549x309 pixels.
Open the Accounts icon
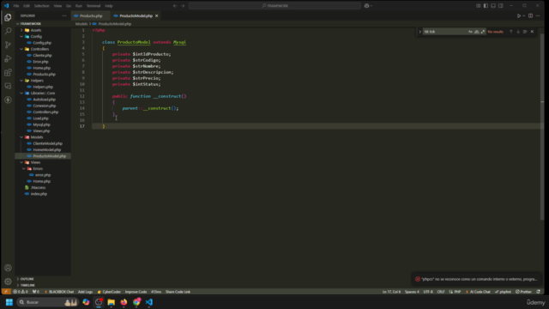(8, 268)
